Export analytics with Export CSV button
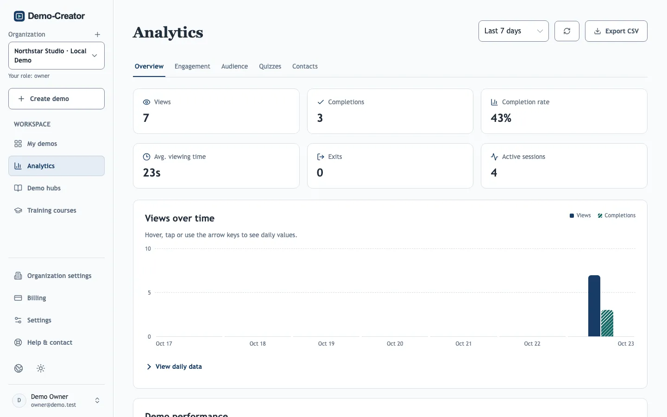Image resolution: width=667 pixels, height=417 pixels. [x=616, y=31]
